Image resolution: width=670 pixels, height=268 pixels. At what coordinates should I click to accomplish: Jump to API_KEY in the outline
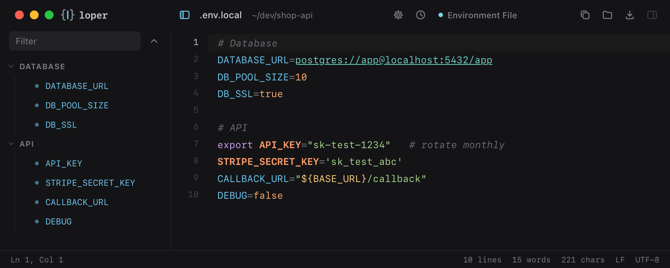point(64,163)
